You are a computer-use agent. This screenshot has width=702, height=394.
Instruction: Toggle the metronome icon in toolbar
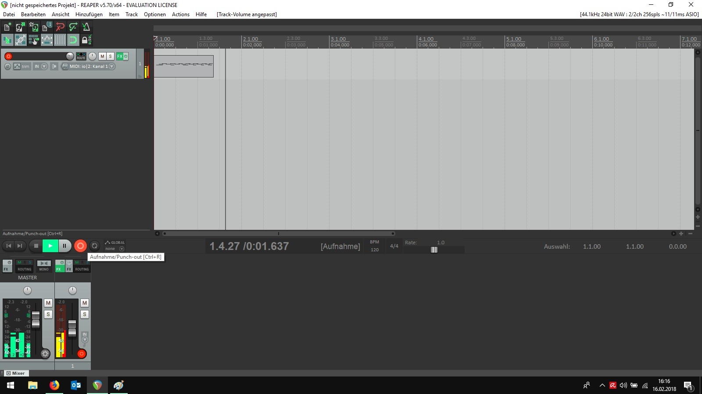click(86, 27)
